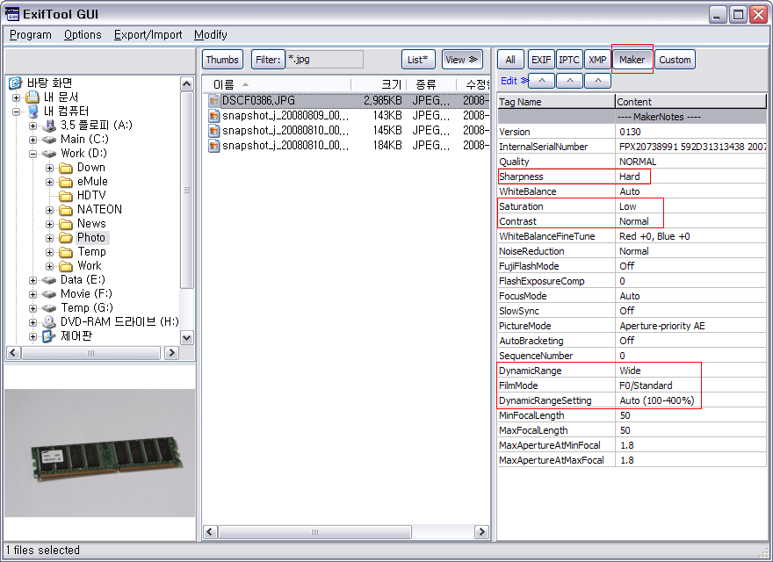Click the 내 문서 documents folder icon

33,97
